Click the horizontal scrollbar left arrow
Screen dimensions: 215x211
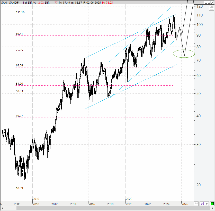click(2, 208)
